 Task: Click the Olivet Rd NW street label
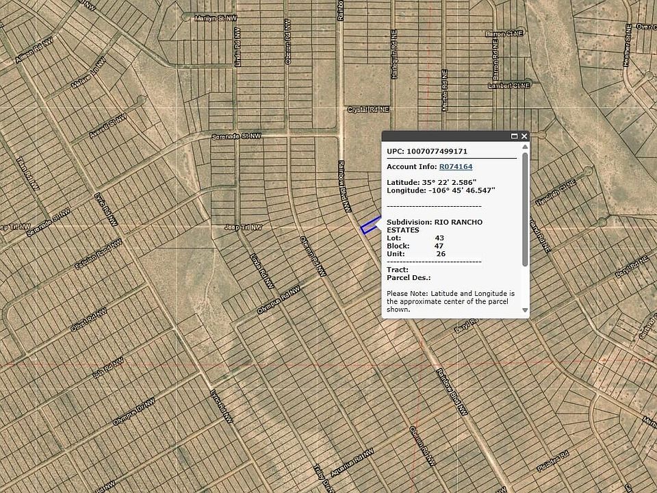click(x=89, y=320)
